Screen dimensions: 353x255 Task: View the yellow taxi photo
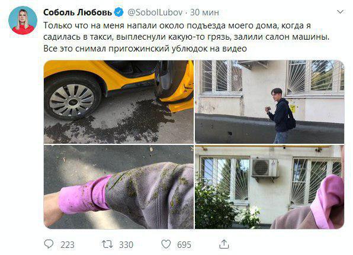coord(118,102)
